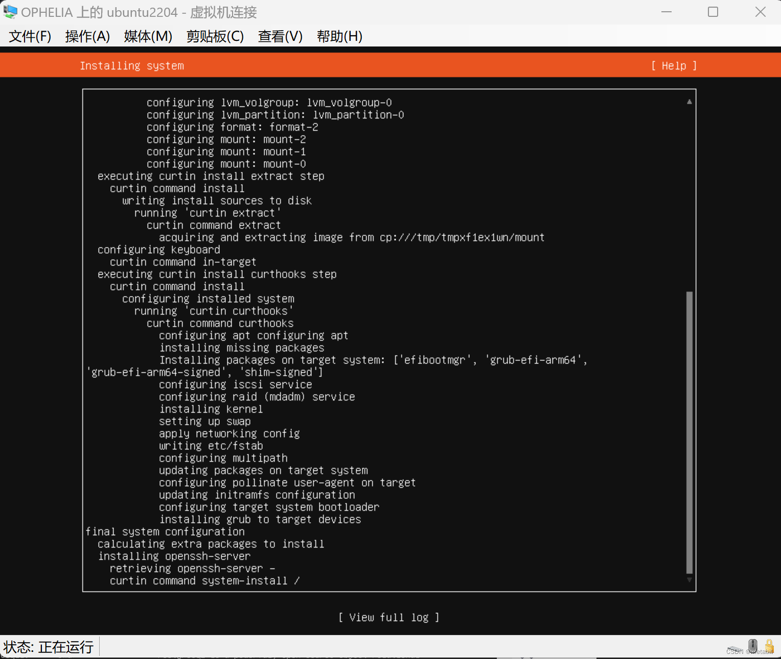Click the [ Help ] button in installer header
The height and width of the screenshot is (659, 781).
coord(674,66)
